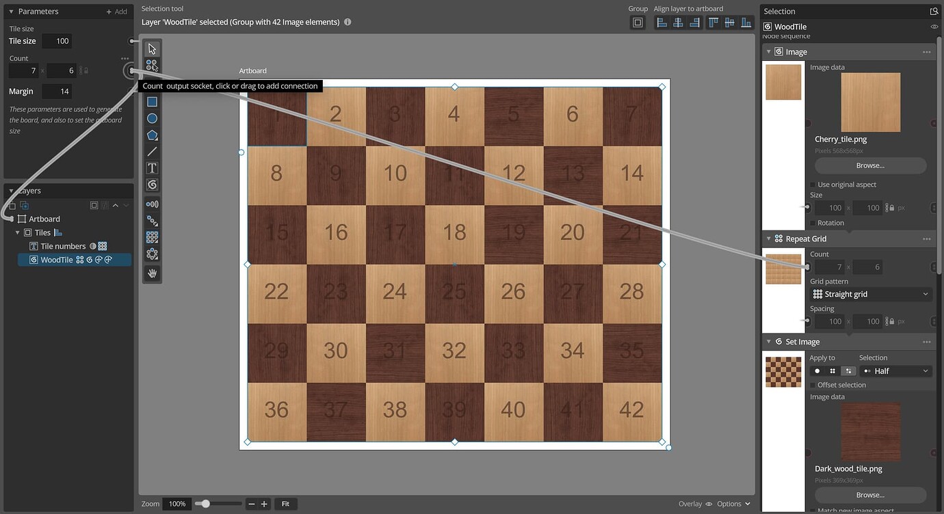This screenshot has width=944, height=514.
Task: Select the Text tool
Action: pyautogui.click(x=151, y=167)
